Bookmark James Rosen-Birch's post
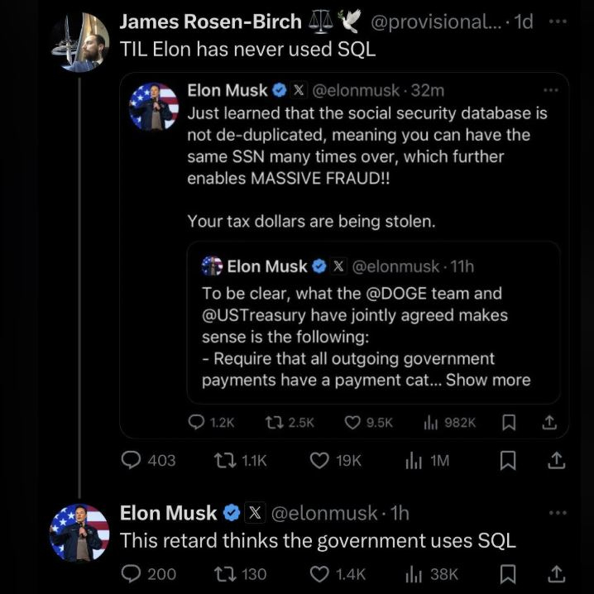The image size is (594, 594). 509,461
